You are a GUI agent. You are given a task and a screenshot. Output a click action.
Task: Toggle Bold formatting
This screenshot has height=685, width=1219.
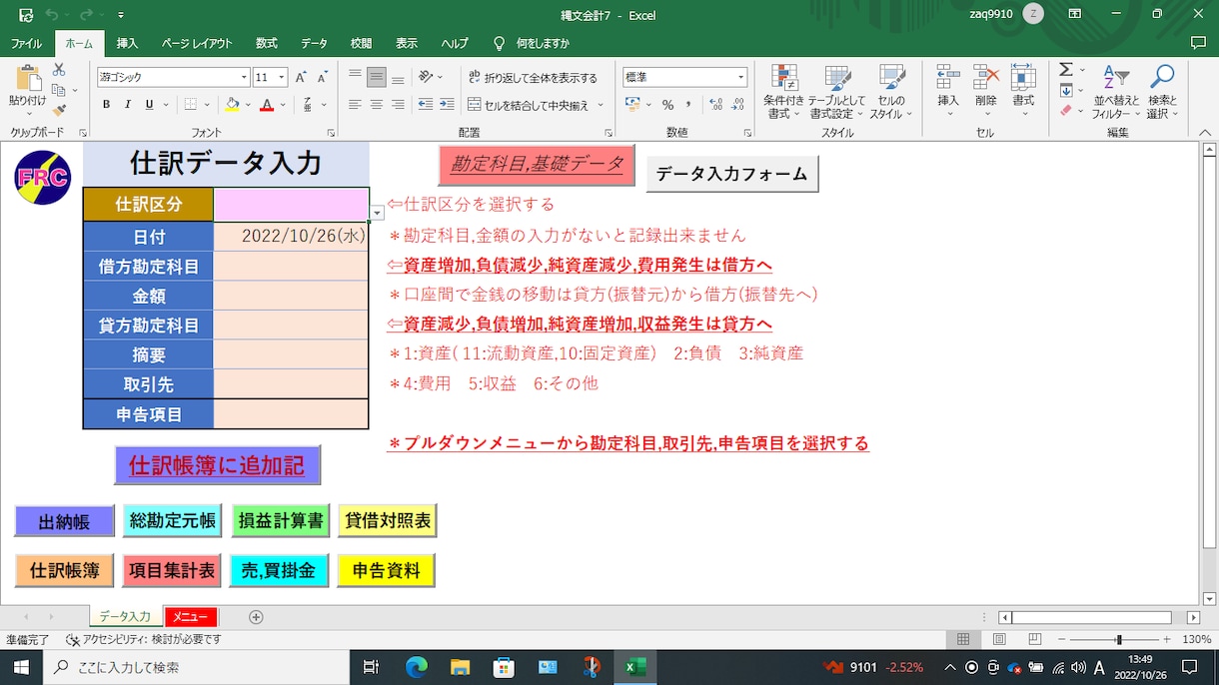tap(106, 104)
